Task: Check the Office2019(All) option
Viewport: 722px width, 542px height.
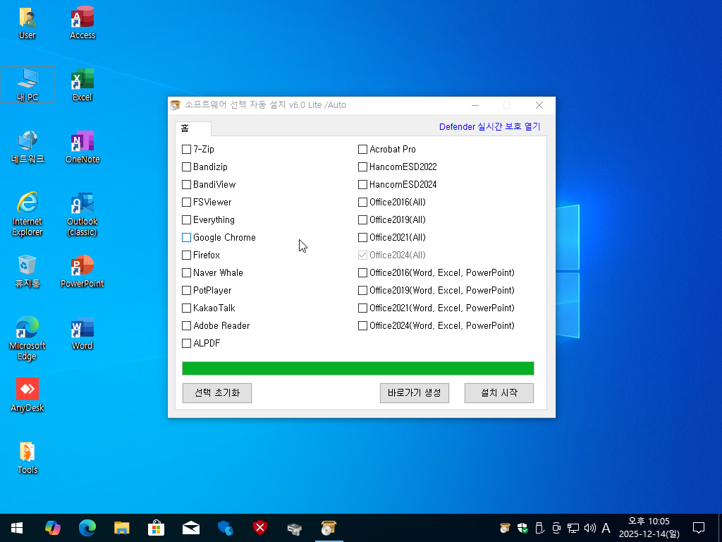Action: click(x=362, y=220)
